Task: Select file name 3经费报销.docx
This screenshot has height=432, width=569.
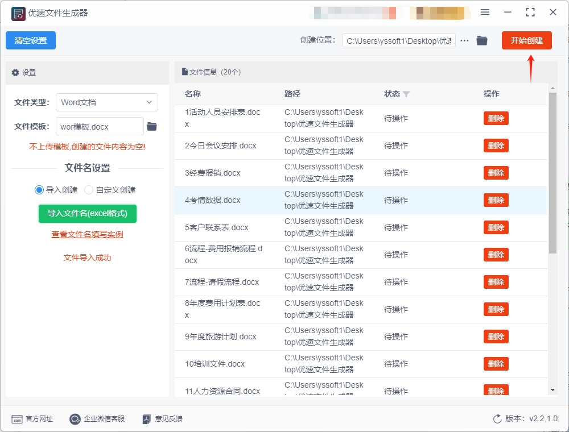Action: 213,173
